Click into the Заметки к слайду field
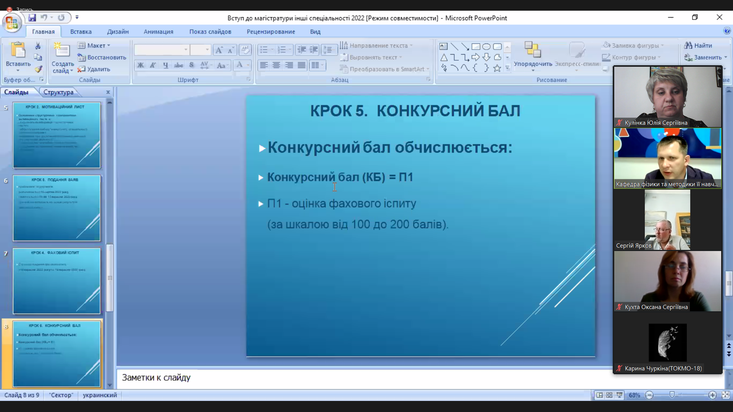The height and width of the screenshot is (412, 733). coord(420,378)
